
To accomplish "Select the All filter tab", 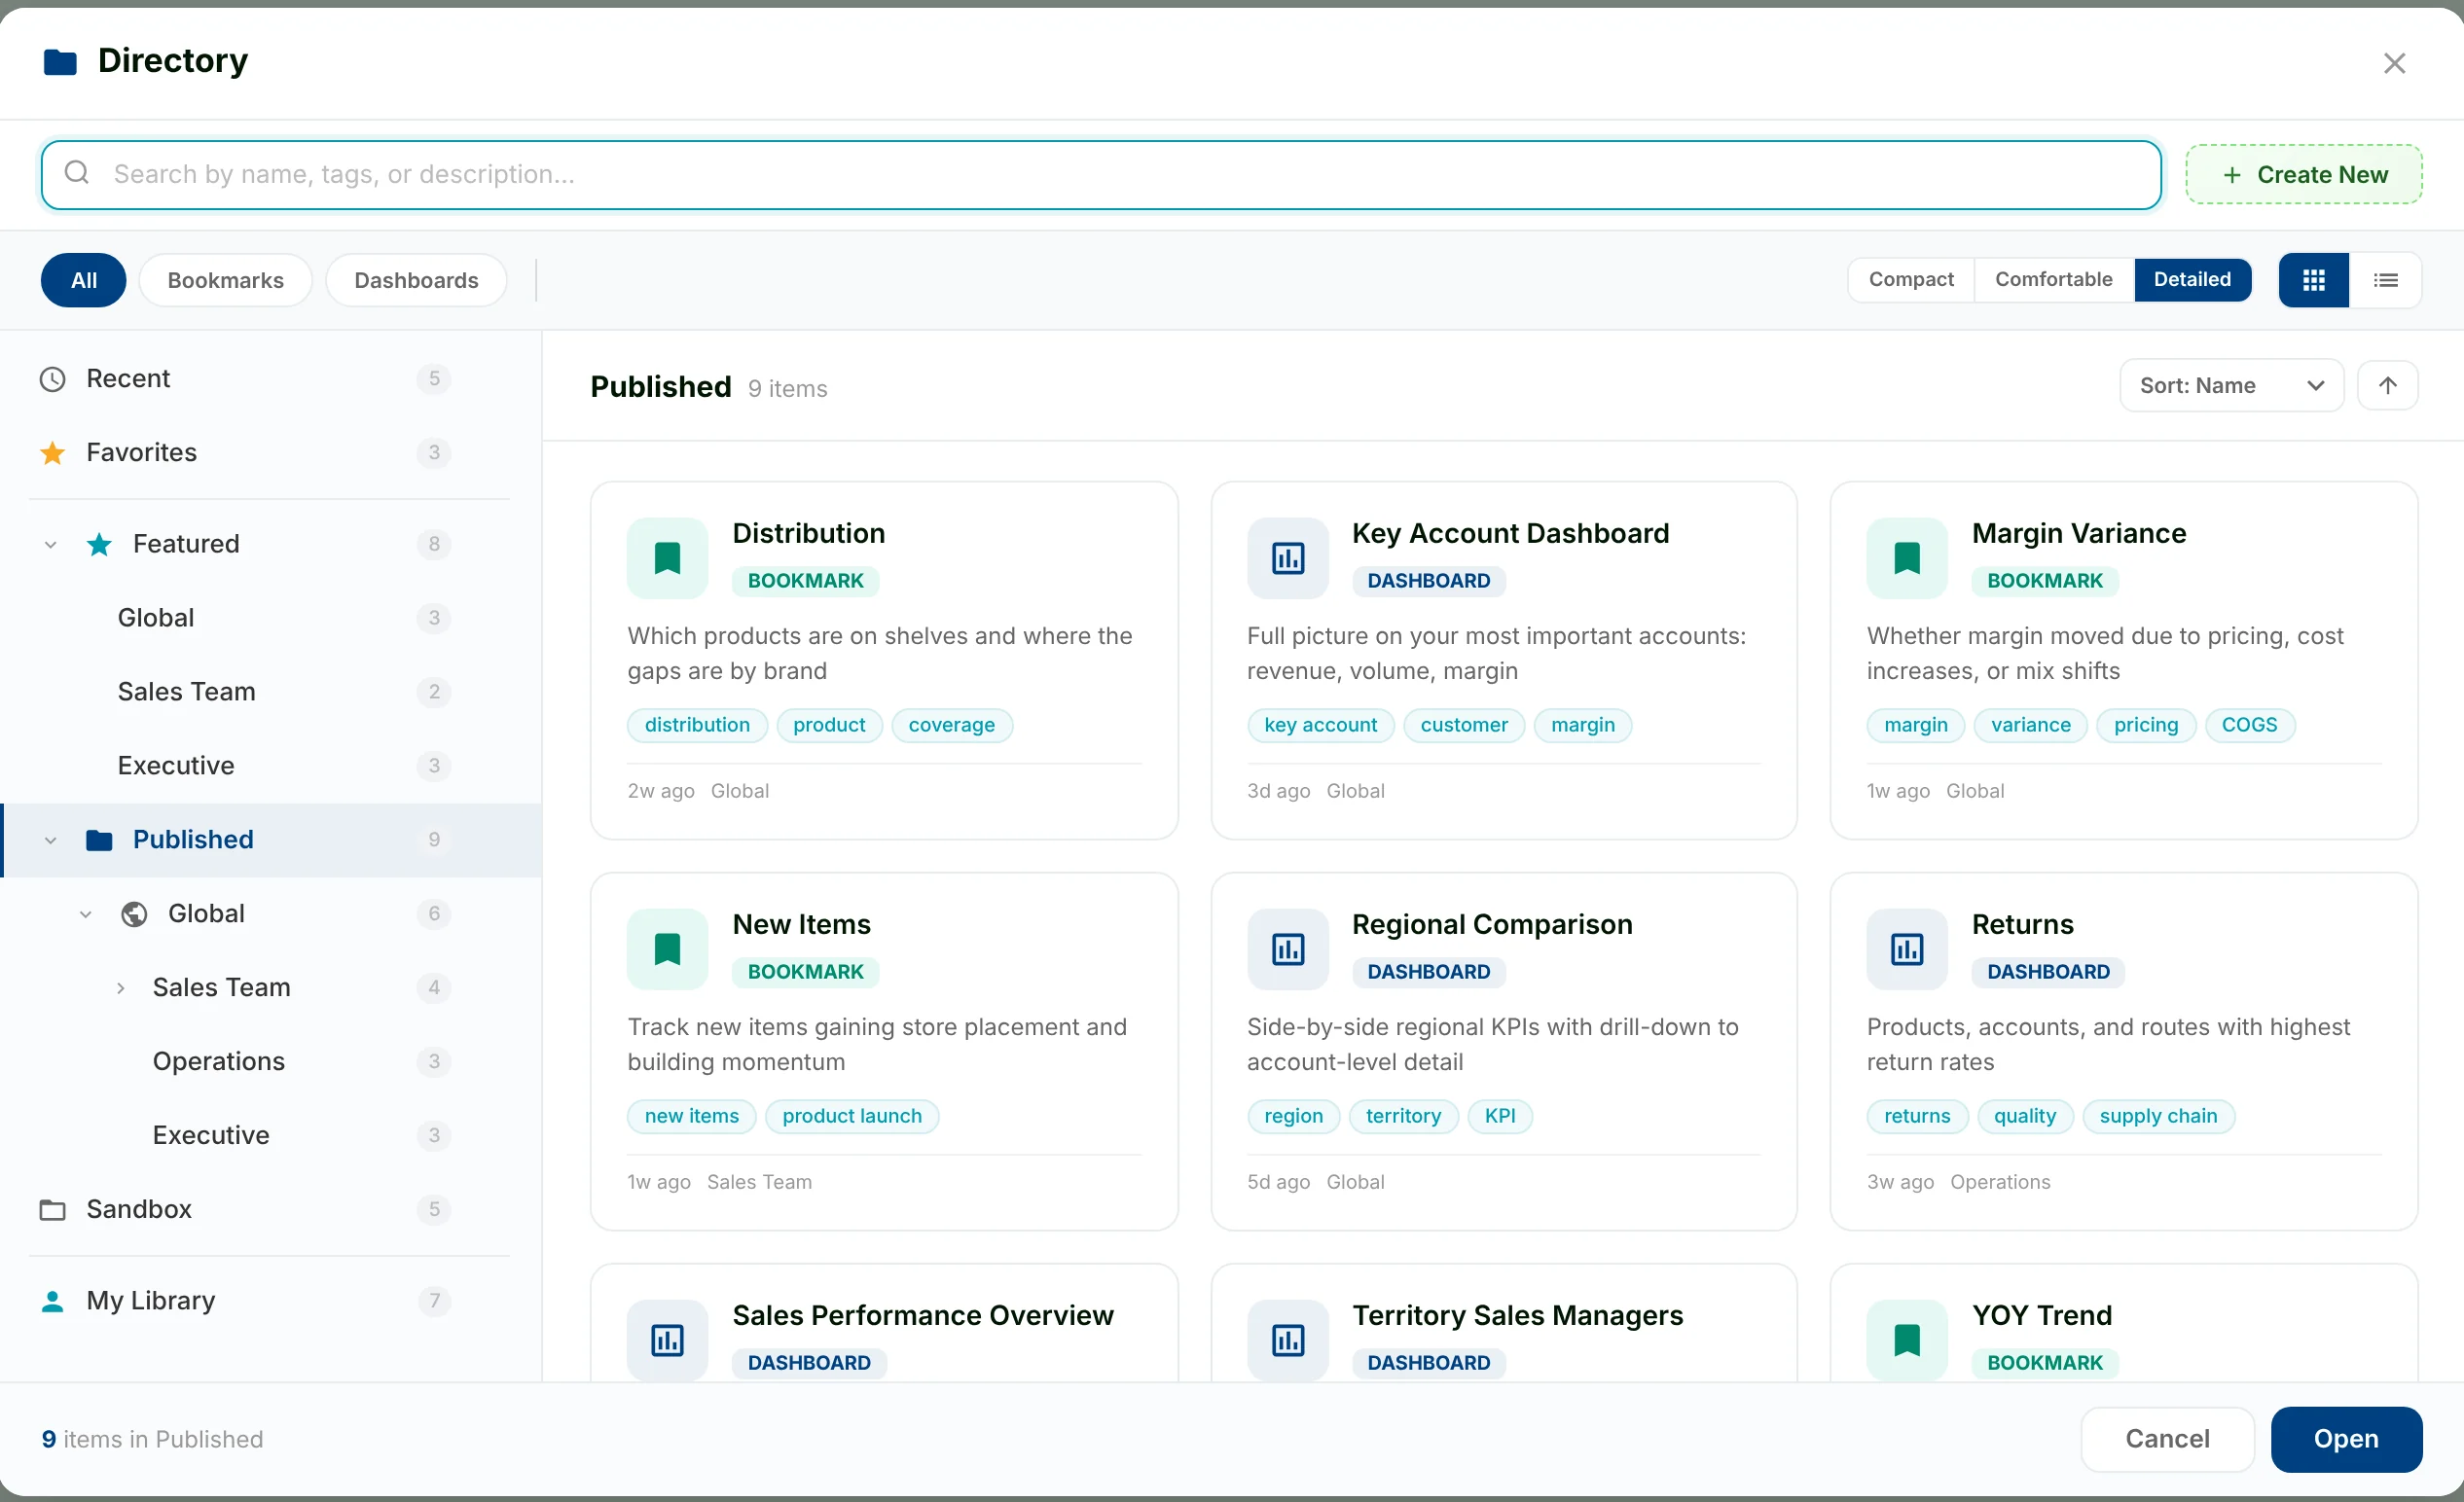I will [84, 280].
